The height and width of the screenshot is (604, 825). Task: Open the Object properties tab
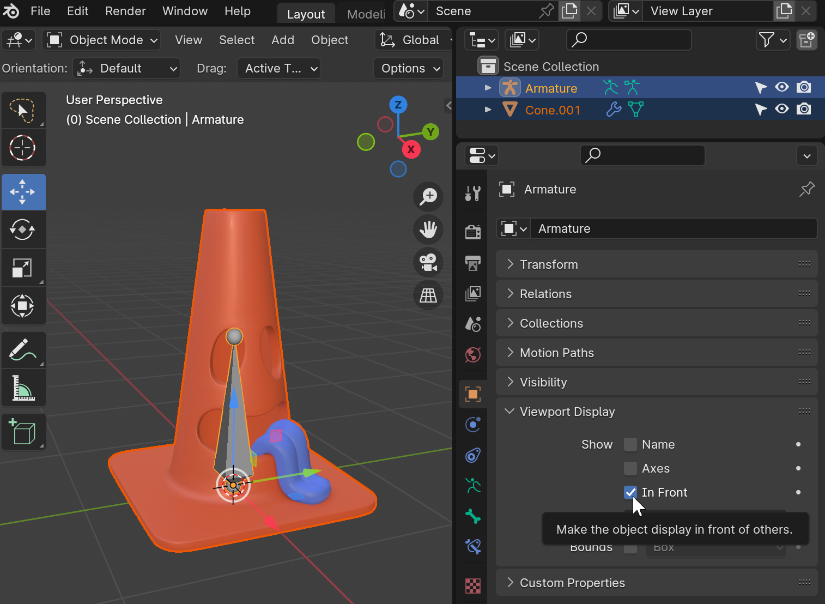pyautogui.click(x=473, y=394)
